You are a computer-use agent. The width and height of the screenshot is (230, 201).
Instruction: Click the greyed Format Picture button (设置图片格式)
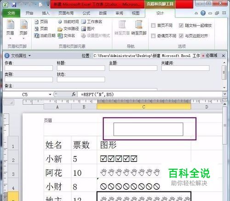coord(95,36)
